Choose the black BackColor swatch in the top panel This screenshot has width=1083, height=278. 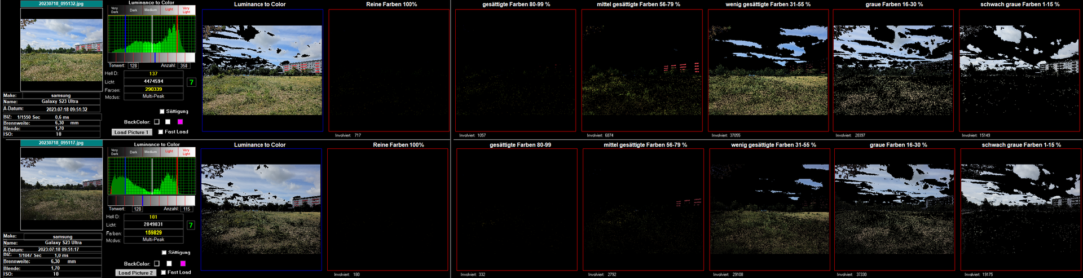click(157, 122)
